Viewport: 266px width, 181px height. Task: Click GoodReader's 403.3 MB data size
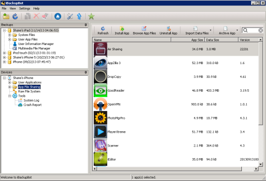[212, 91]
